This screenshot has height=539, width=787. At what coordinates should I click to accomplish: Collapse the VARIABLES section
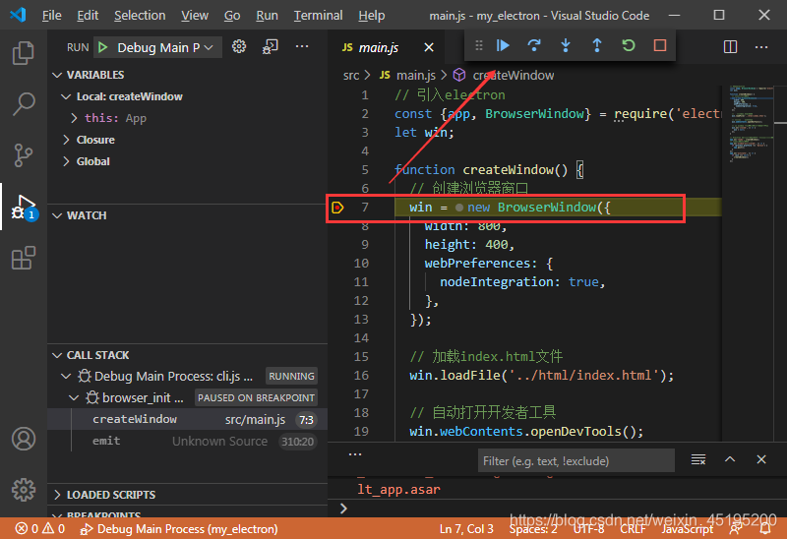coord(57,76)
